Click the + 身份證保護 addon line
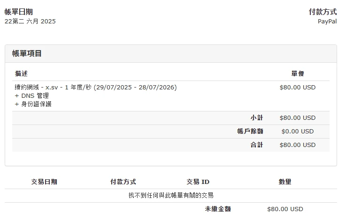The width and height of the screenshot is (361, 220). [33, 104]
